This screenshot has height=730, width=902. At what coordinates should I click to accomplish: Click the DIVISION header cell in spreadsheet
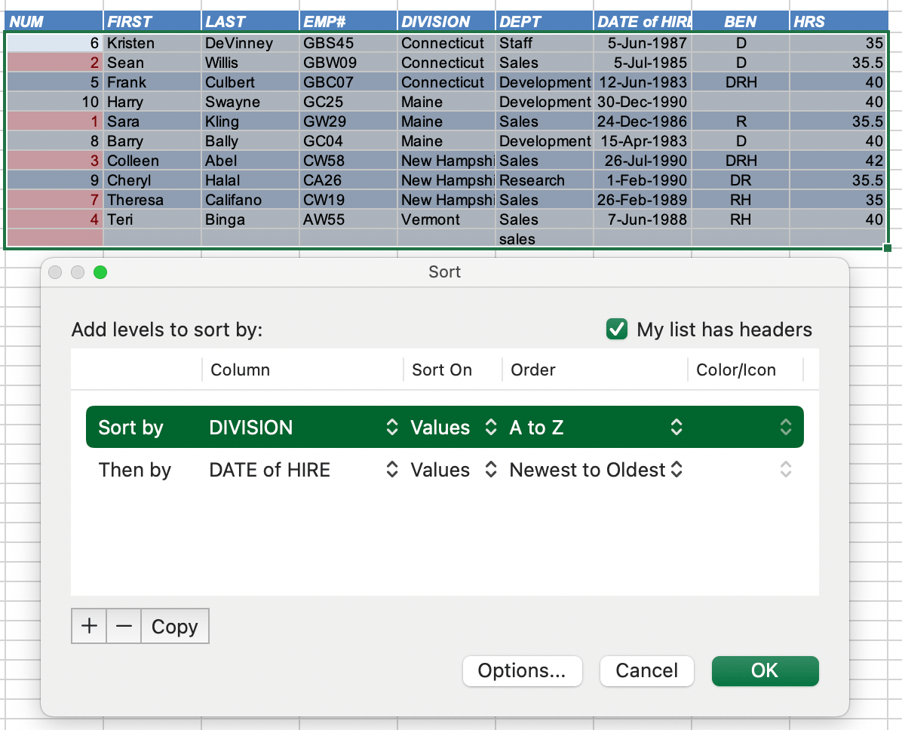[446, 22]
